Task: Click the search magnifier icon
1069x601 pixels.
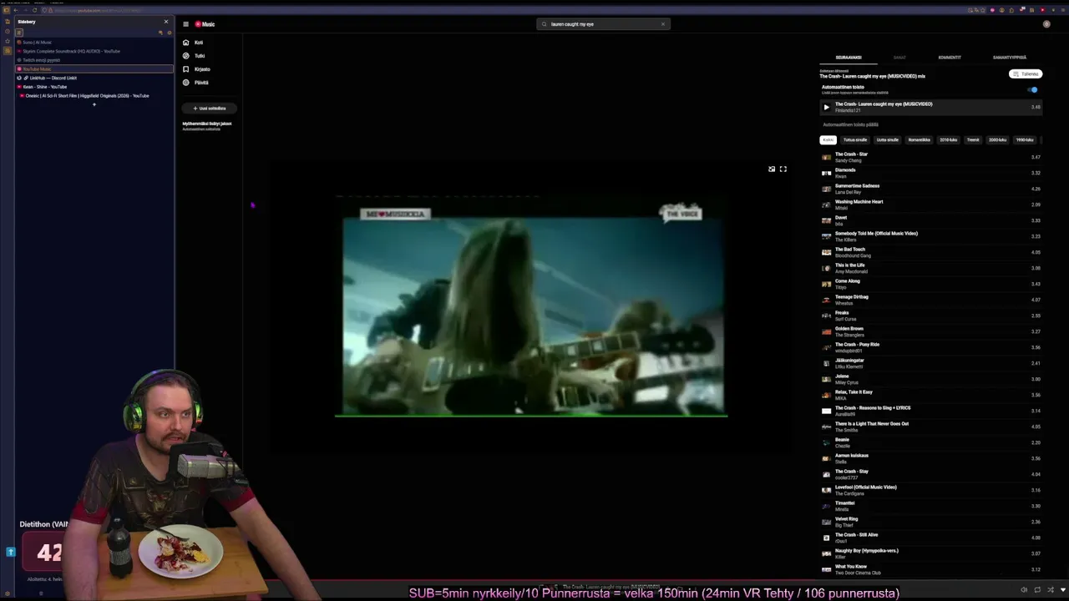Action: tap(544, 24)
